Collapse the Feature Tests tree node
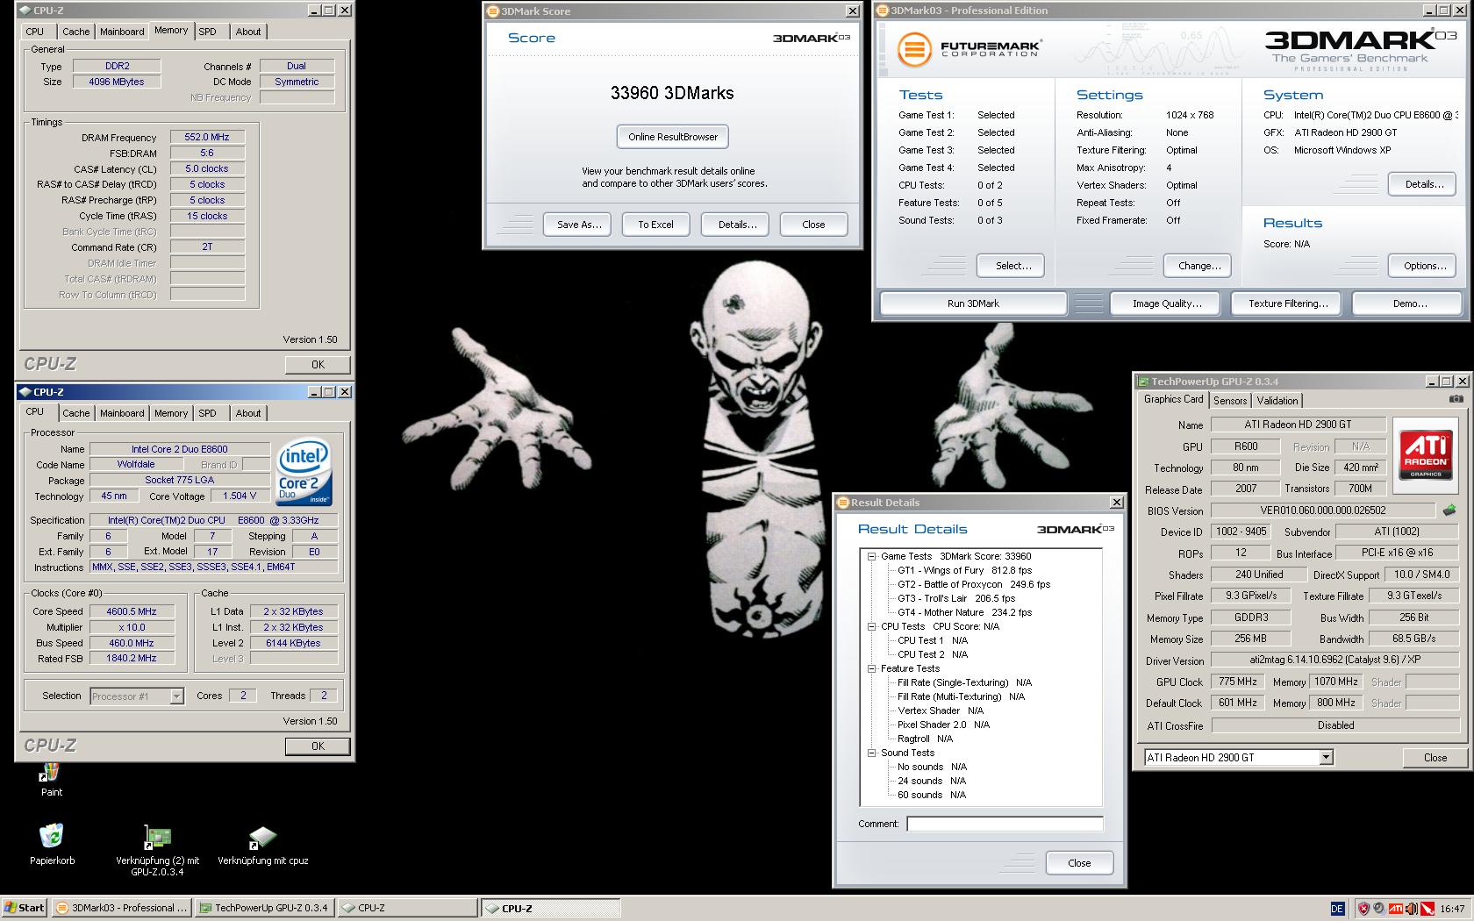 point(871,668)
